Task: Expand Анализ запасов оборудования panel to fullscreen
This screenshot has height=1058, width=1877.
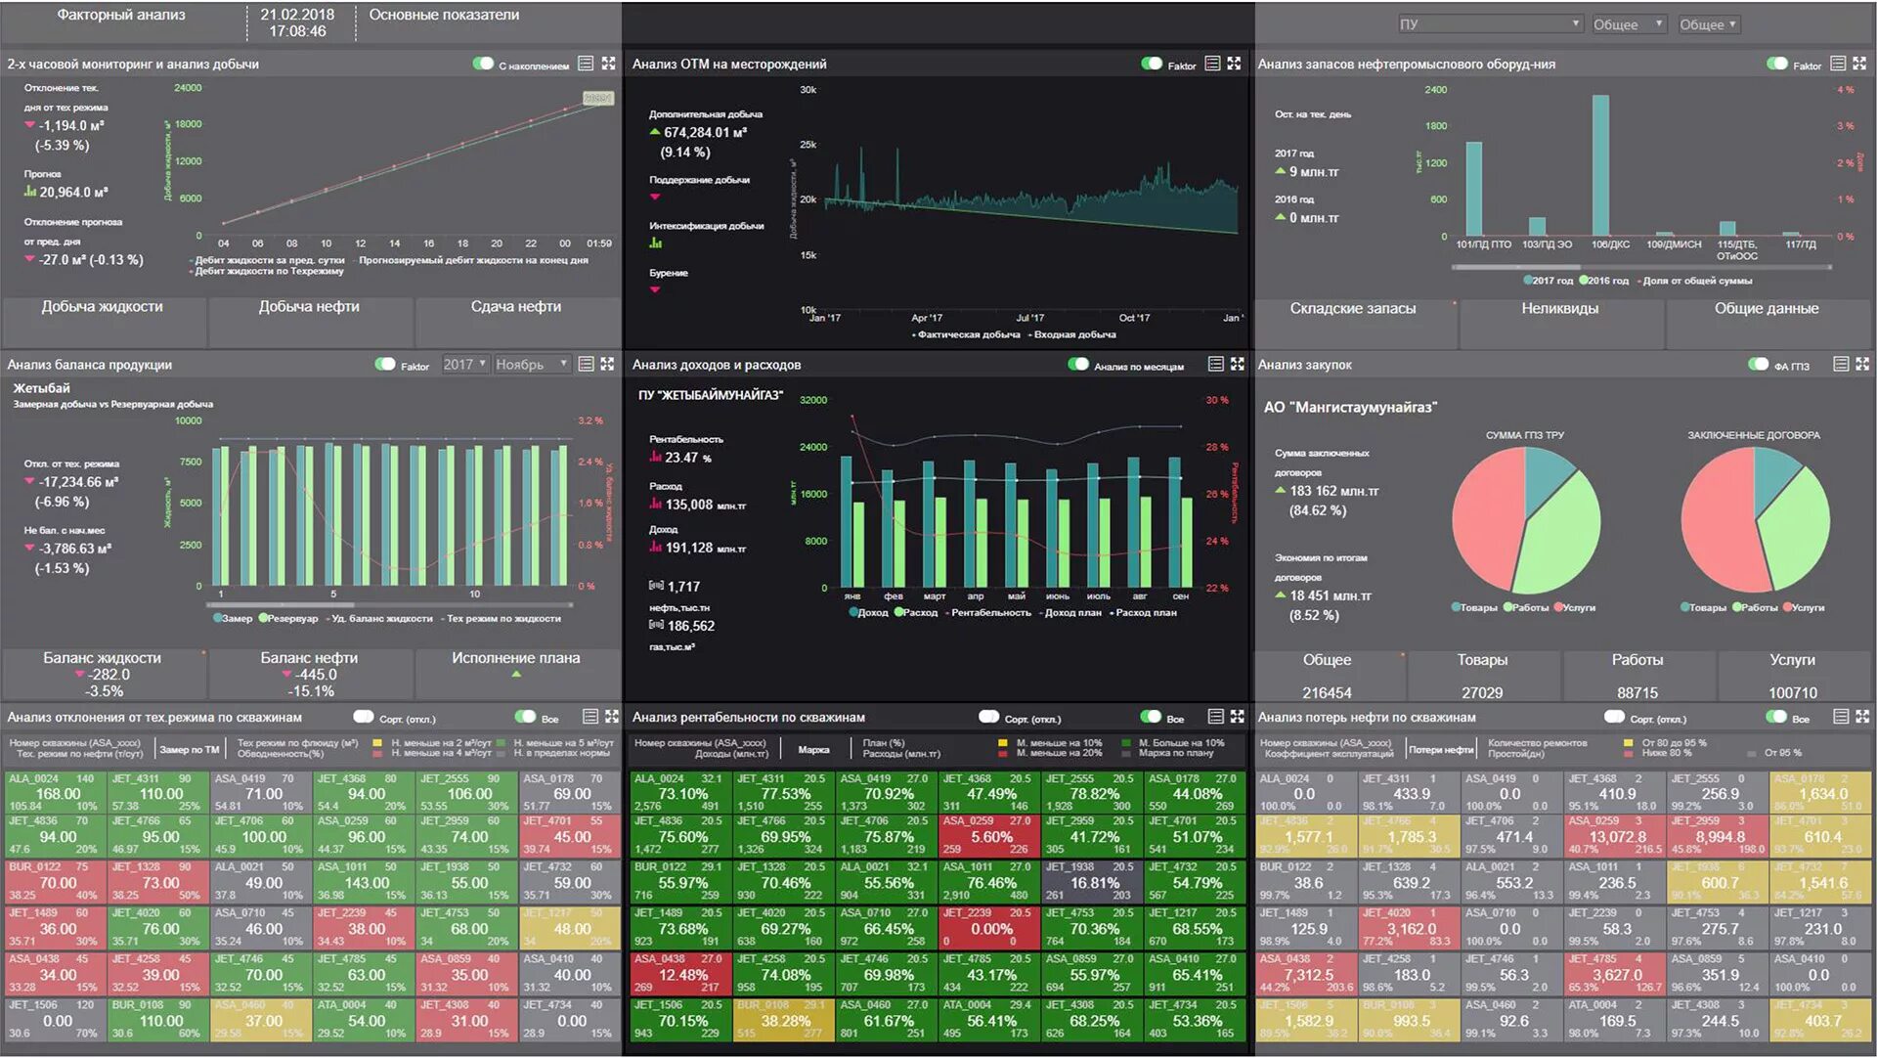Action: coord(1859,64)
